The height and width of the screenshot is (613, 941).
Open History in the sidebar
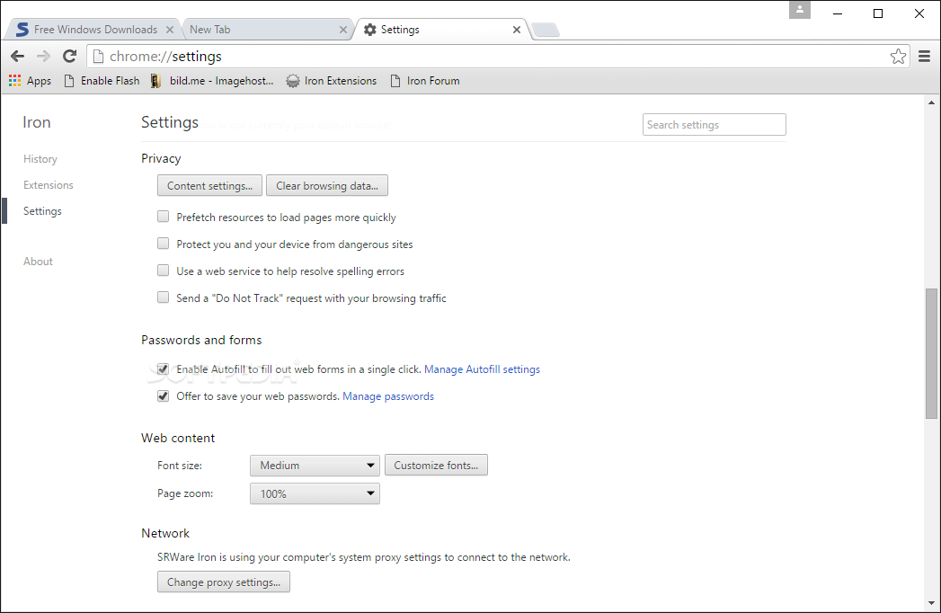tap(40, 159)
